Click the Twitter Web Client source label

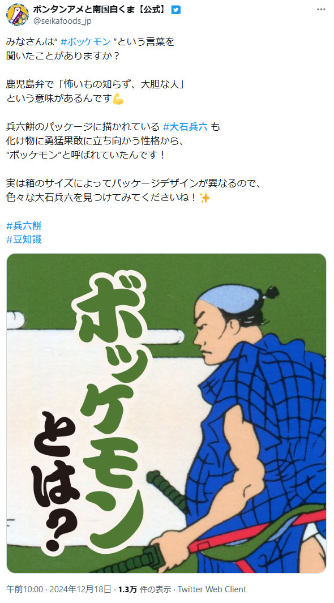[212, 589]
